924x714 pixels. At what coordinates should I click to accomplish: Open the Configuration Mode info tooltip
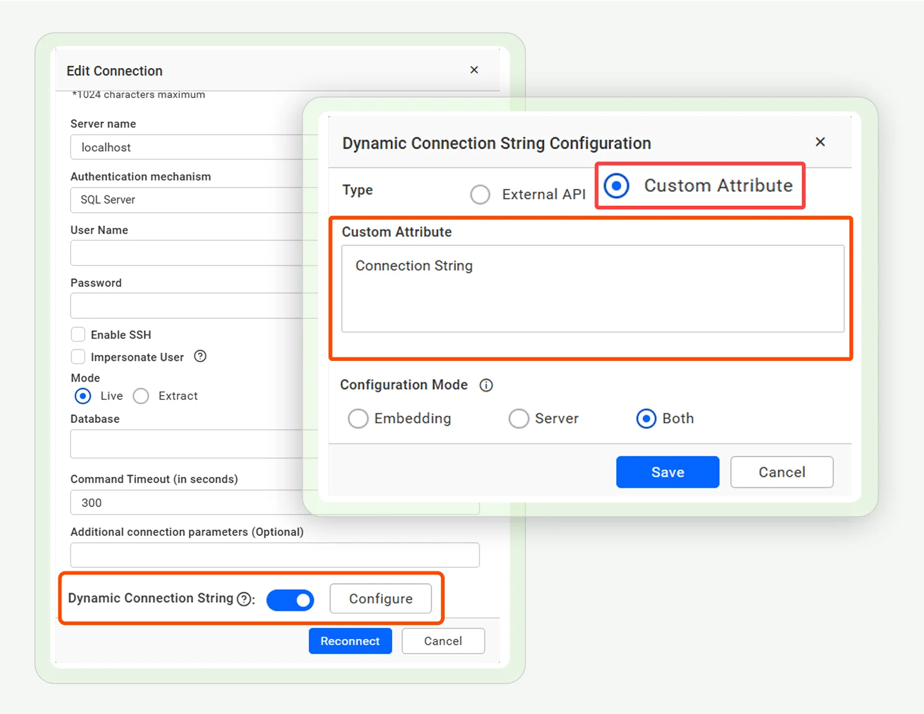[486, 385]
